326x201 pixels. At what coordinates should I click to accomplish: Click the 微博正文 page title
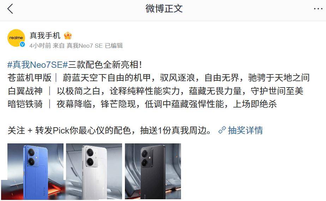point(164,9)
